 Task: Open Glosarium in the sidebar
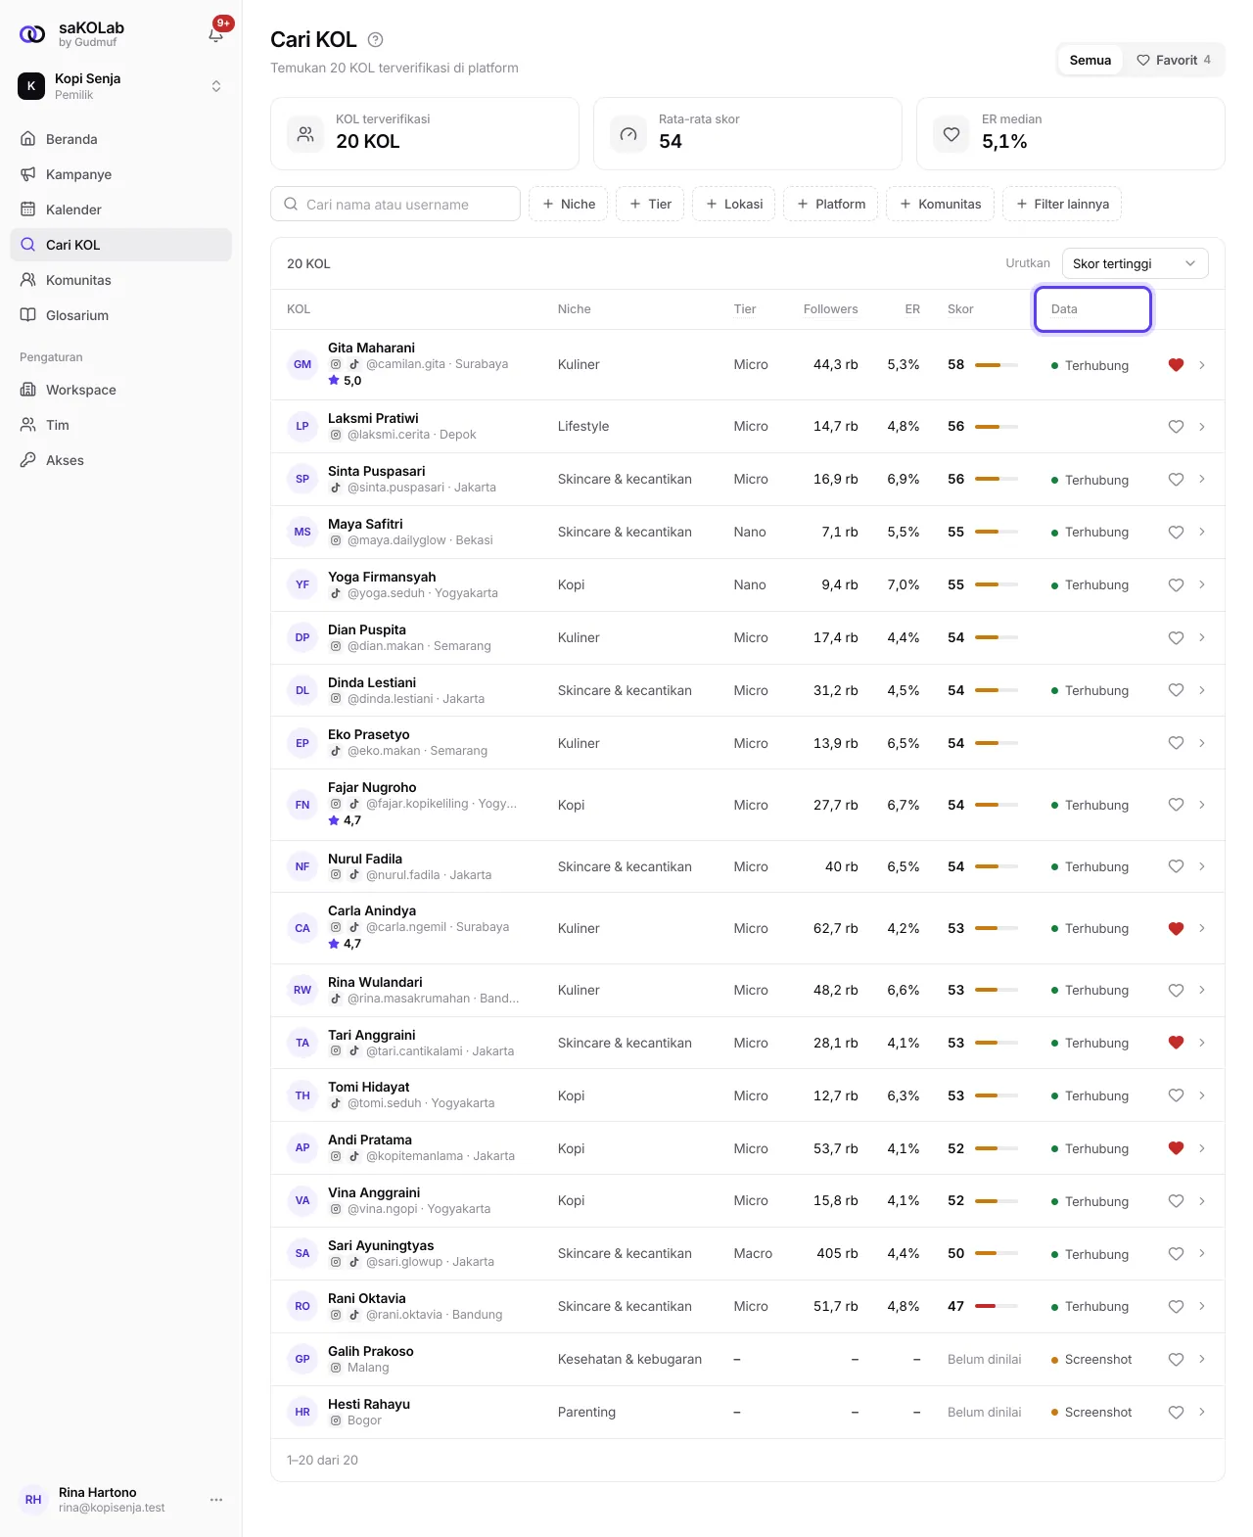coord(120,315)
